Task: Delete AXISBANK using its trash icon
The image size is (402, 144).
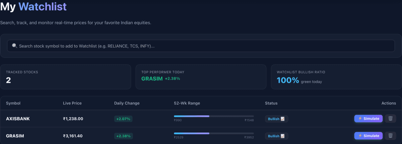Action: click(x=390, y=119)
